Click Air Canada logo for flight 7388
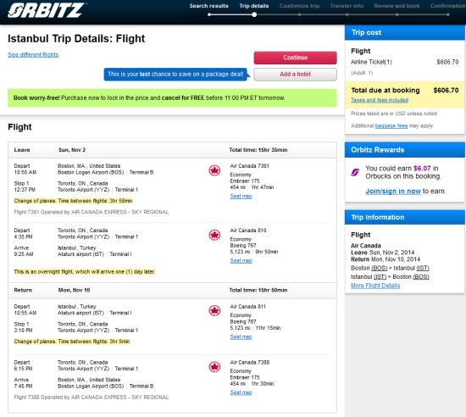This screenshot has height=417, width=466. (x=214, y=367)
